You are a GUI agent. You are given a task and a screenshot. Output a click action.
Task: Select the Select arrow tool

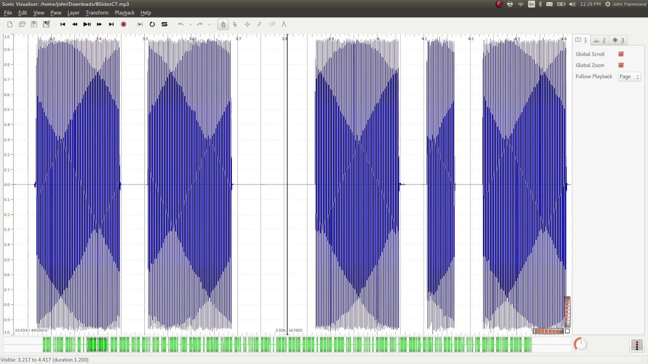coord(235,24)
